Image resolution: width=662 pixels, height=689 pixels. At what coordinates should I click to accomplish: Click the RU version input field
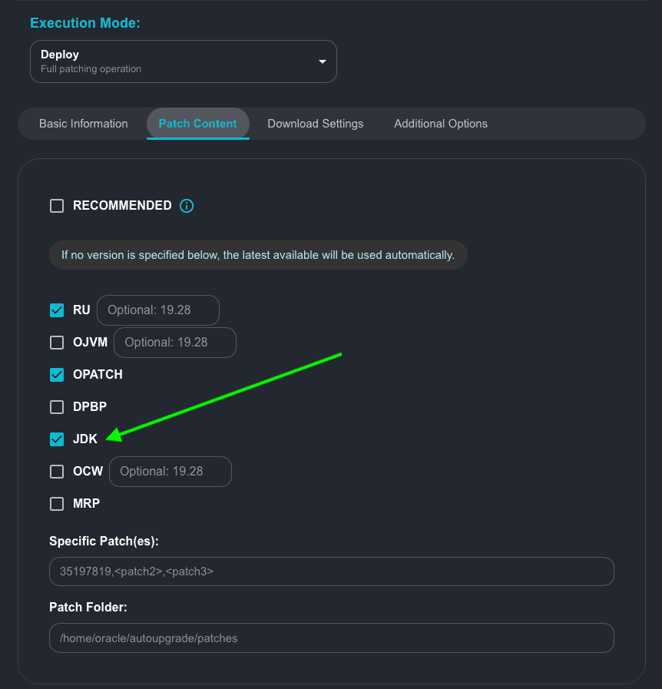(158, 310)
